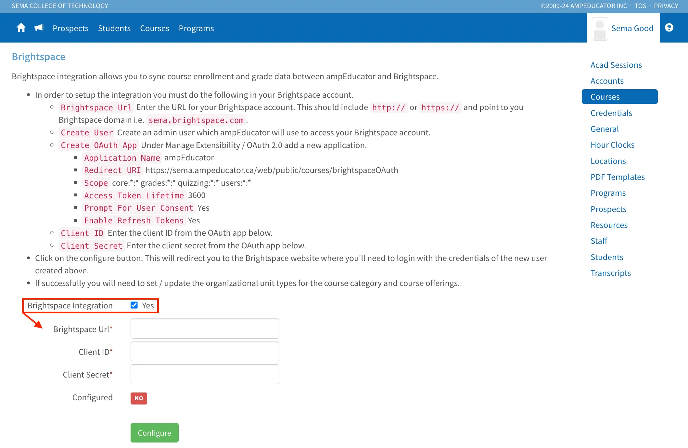Open Acad Sessions in sidebar
This screenshot has width=688, height=448.
(x=616, y=65)
